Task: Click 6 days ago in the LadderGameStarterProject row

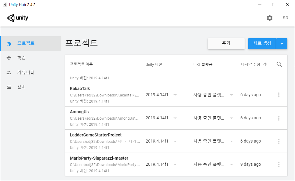Action: pos(251,141)
